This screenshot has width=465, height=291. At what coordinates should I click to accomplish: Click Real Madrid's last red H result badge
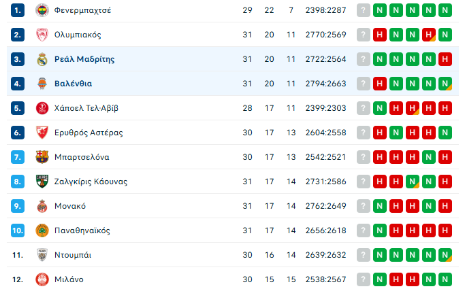coord(445,59)
